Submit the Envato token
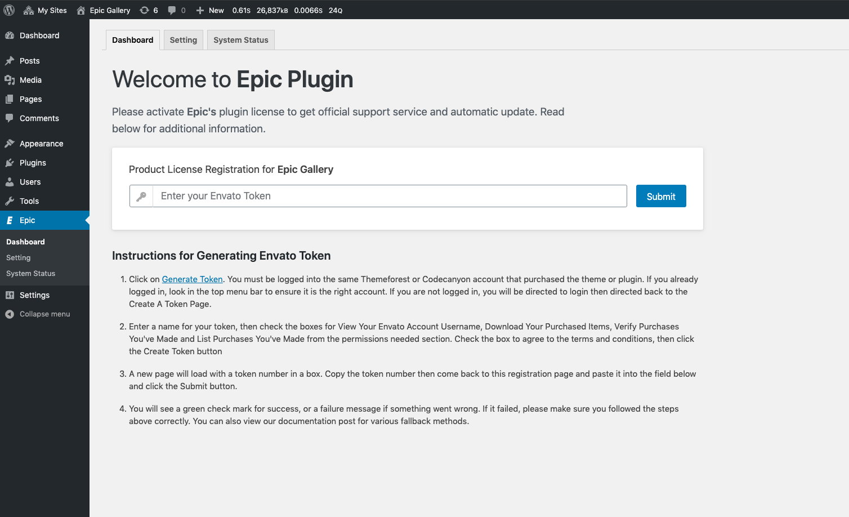 [x=661, y=196]
